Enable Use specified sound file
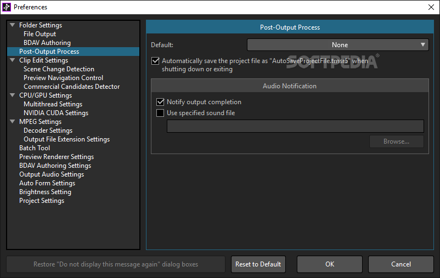The width and height of the screenshot is (440, 278). (x=160, y=113)
